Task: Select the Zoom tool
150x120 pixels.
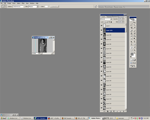Action: pyautogui.click(x=135, y=50)
